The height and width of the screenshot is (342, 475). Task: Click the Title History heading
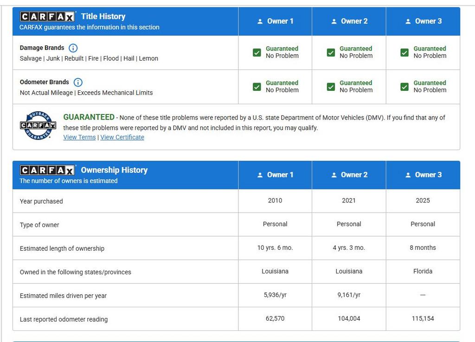[103, 16]
